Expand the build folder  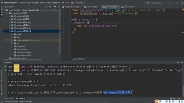pos(12,34)
